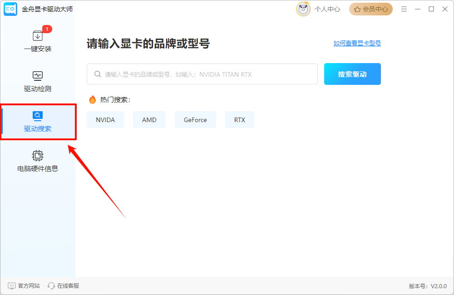Click inside the driver search input field
The image size is (454, 295).
202,74
